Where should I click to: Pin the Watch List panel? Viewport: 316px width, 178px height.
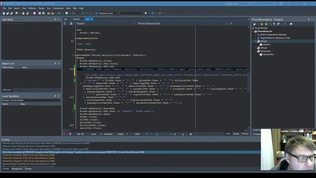[55, 63]
